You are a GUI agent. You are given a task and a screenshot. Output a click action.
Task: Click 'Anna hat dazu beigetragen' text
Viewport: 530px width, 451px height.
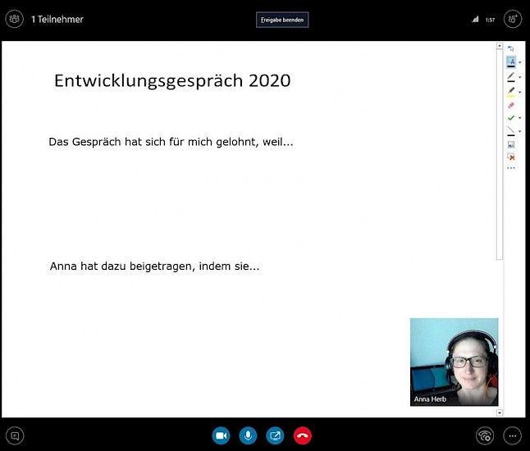pos(121,266)
